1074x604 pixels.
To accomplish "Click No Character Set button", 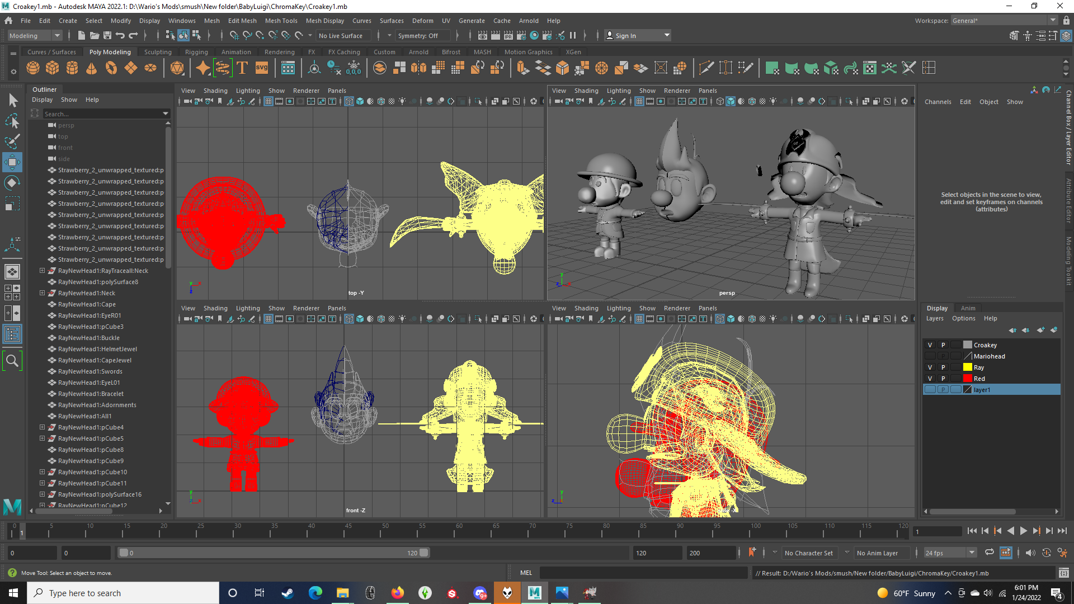I will [809, 553].
